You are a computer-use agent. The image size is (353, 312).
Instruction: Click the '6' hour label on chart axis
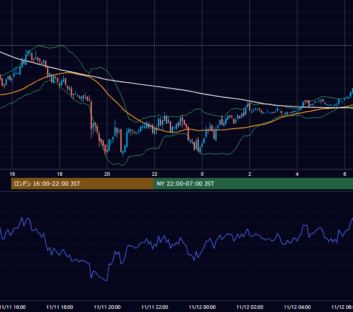pyautogui.click(x=345, y=174)
